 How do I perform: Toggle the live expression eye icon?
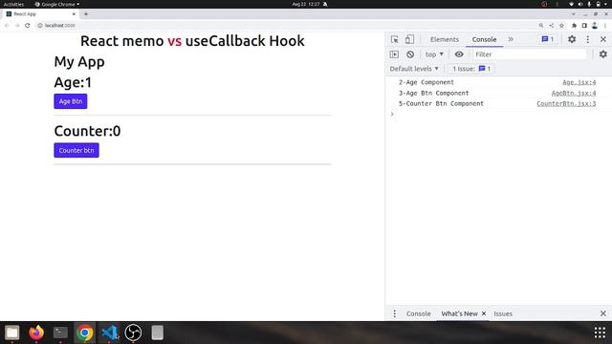(459, 54)
